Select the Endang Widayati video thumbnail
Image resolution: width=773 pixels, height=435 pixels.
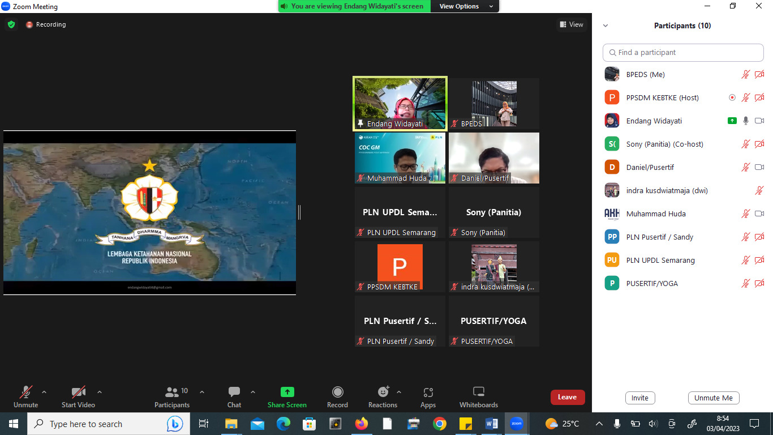click(x=400, y=104)
